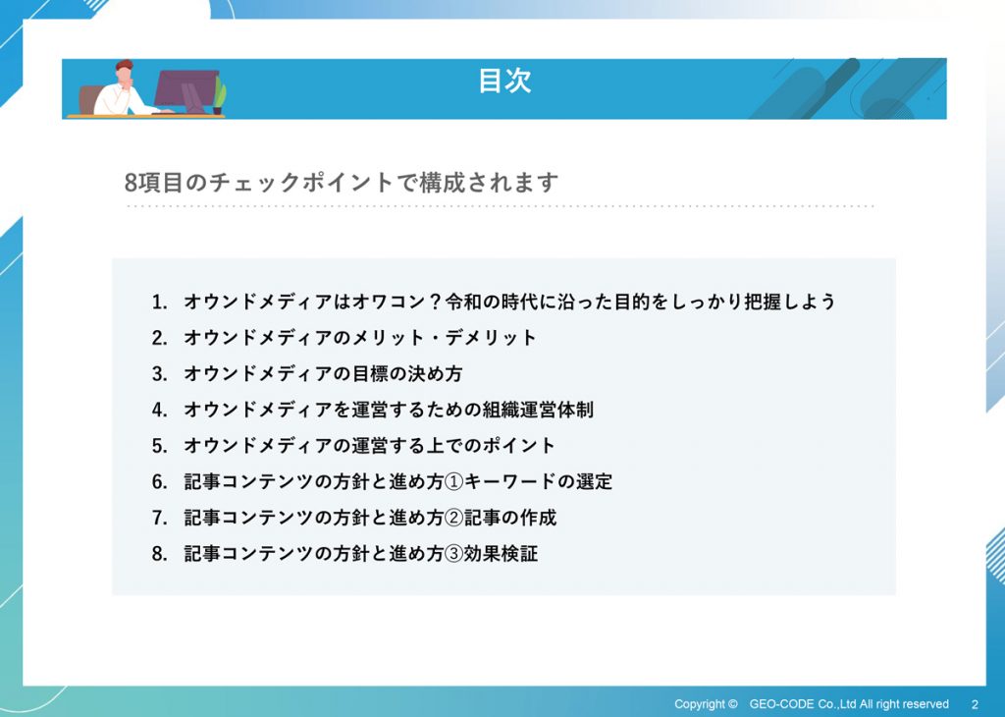Image resolution: width=1005 pixels, height=717 pixels.
Task: Click the man-at-desk illustration in header
Action: pos(147,88)
